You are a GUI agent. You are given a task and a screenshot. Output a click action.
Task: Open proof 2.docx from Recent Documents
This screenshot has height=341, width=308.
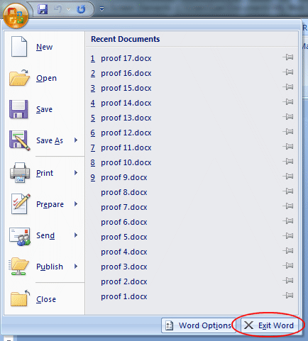click(x=124, y=281)
